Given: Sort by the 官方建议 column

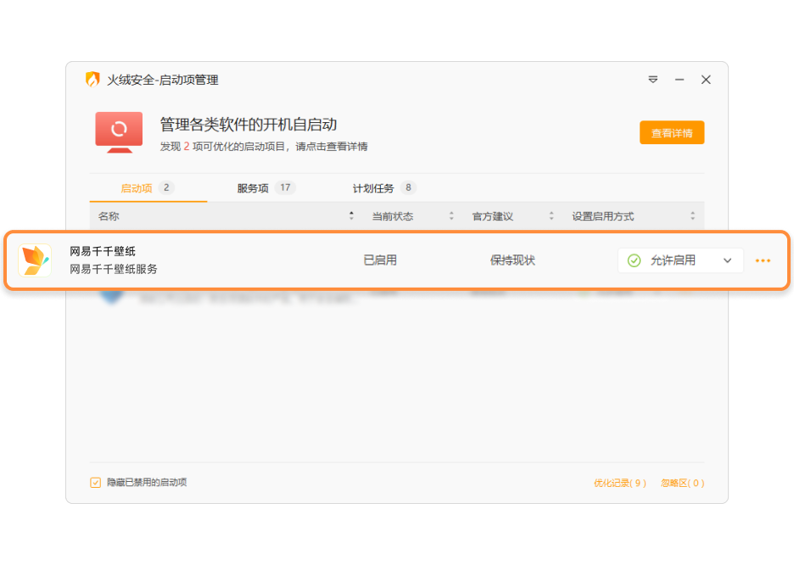Looking at the screenshot, I should pos(512,216).
